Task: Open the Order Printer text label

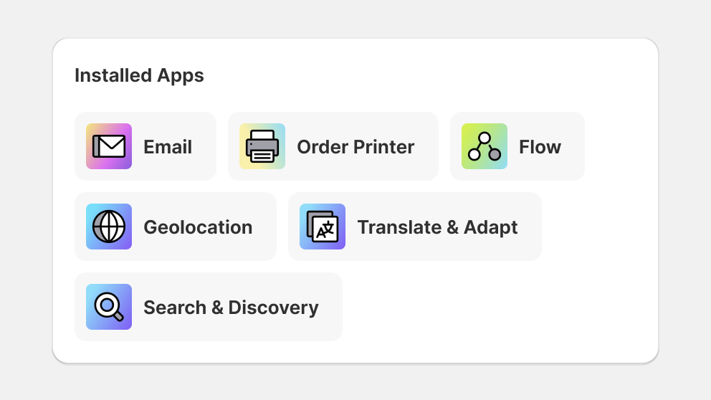Action: (355, 147)
